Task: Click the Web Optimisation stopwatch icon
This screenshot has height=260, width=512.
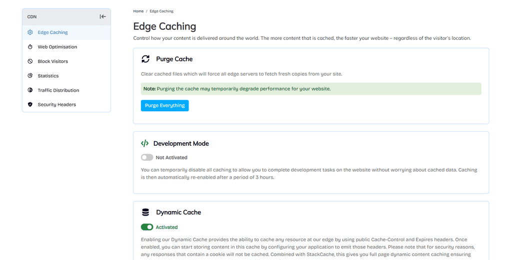Action: (x=30, y=47)
